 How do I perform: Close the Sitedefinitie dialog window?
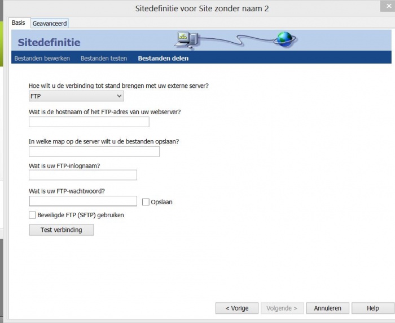coord(388,6)
